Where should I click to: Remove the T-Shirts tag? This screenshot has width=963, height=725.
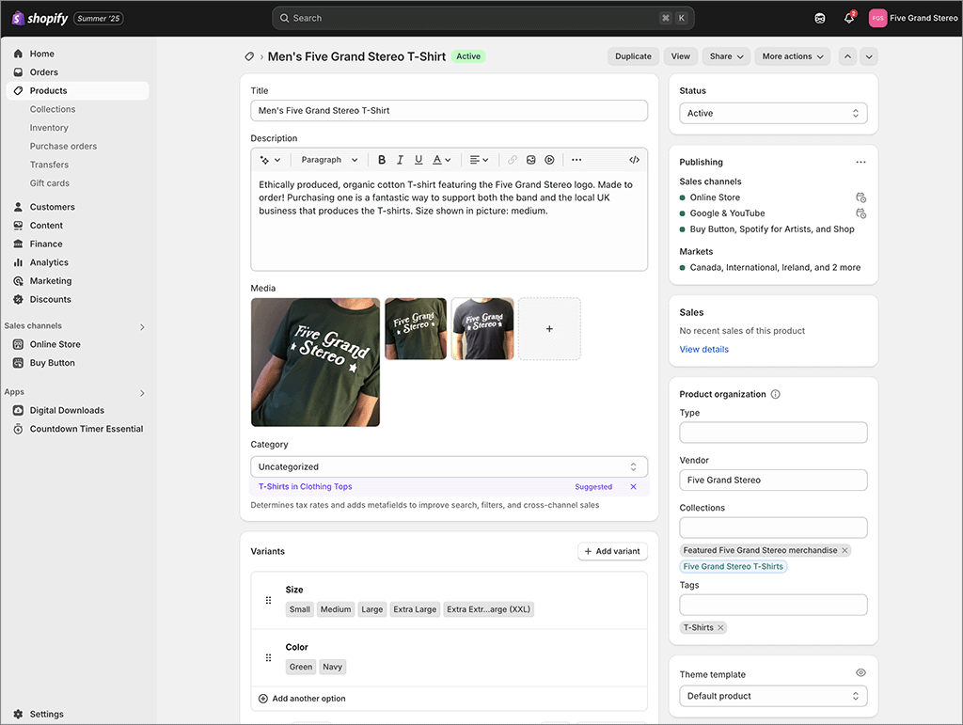point(721,628)
